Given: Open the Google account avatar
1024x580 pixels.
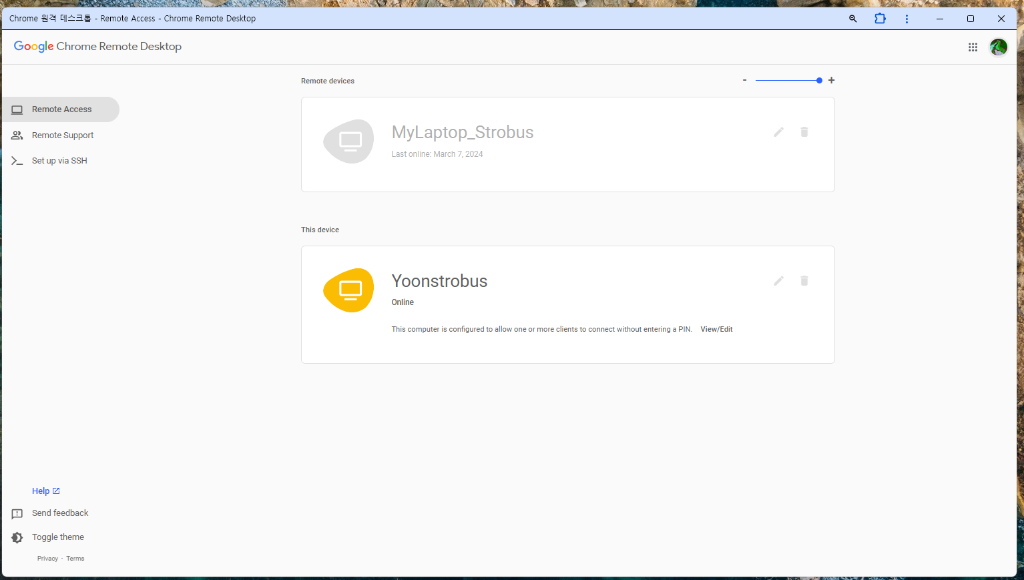Looking at the screenshot, I should [998, 47].
